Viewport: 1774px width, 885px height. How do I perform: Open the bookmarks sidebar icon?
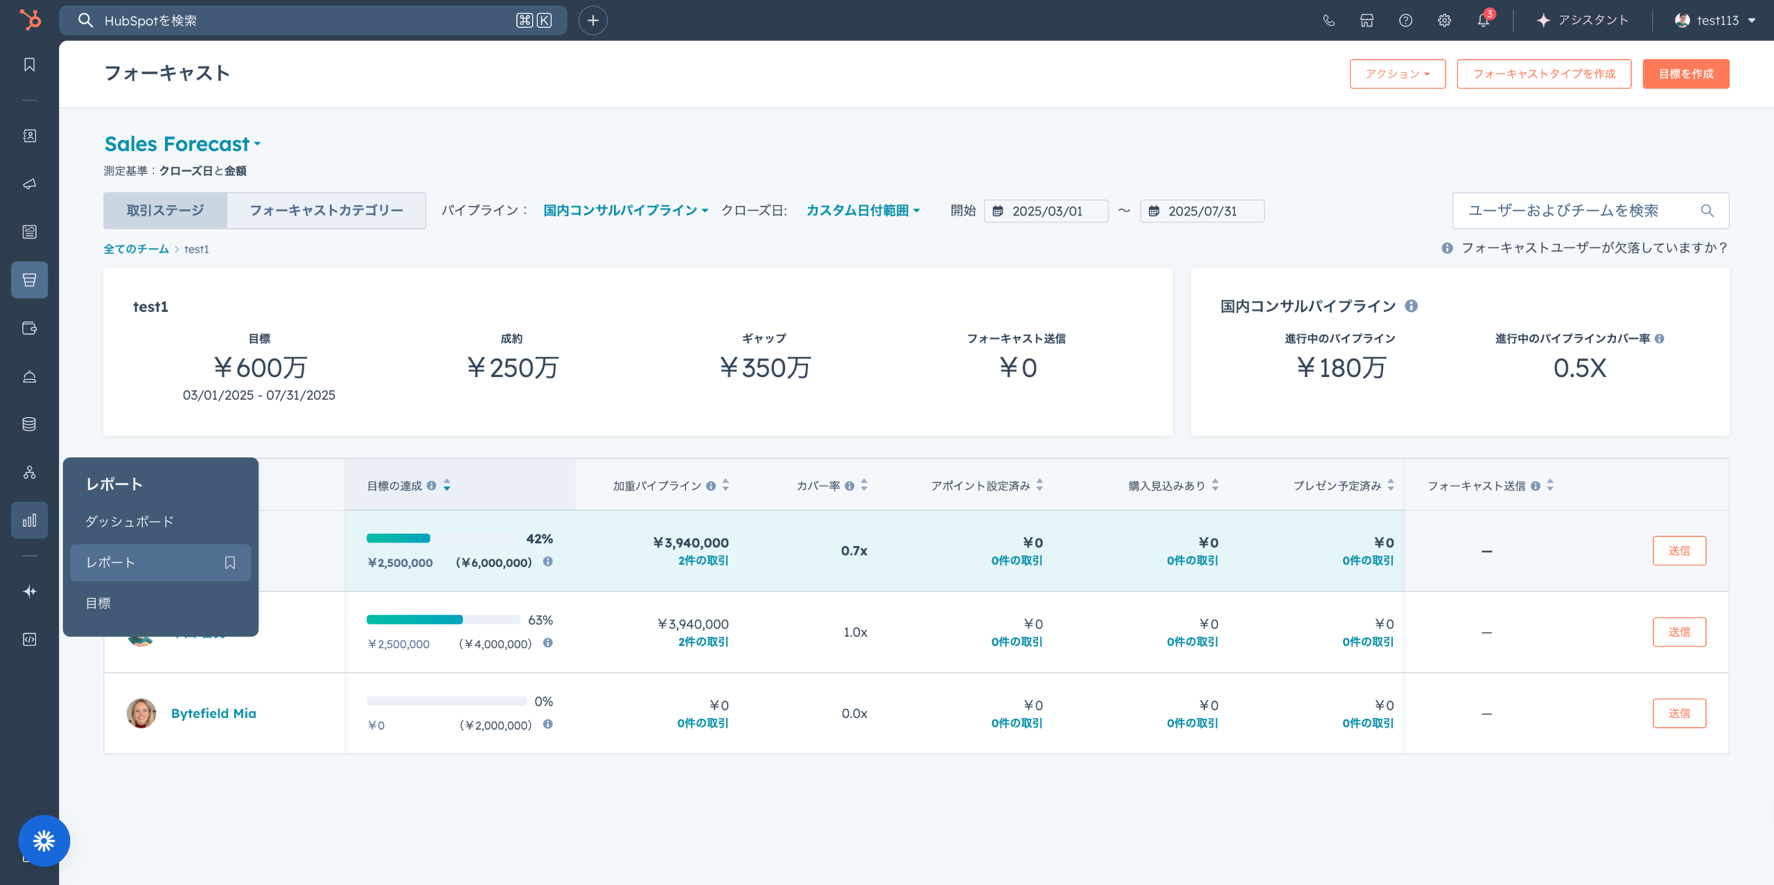point(29,64)
